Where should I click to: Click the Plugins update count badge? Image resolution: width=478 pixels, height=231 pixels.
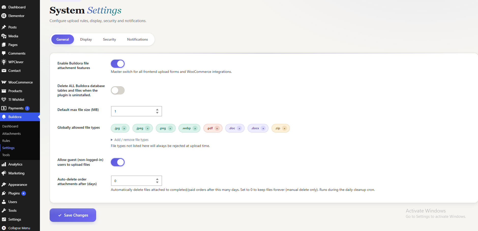tap(23, 193)
